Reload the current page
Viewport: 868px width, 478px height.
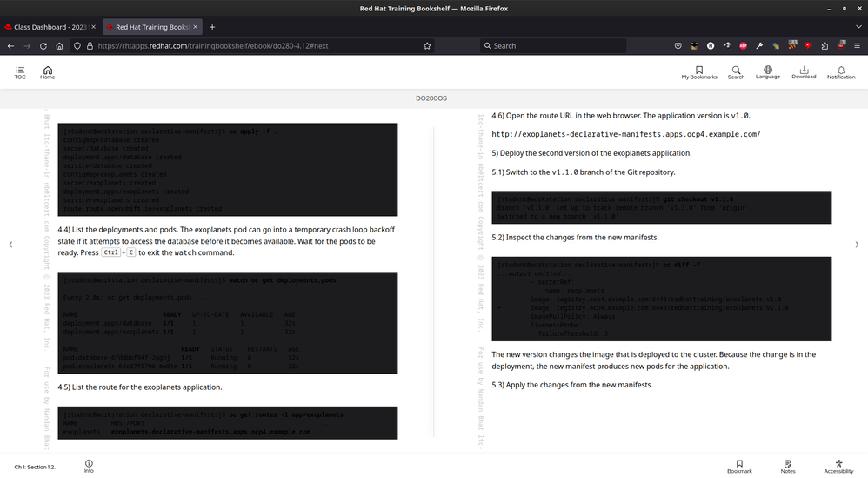pos(43,46)
